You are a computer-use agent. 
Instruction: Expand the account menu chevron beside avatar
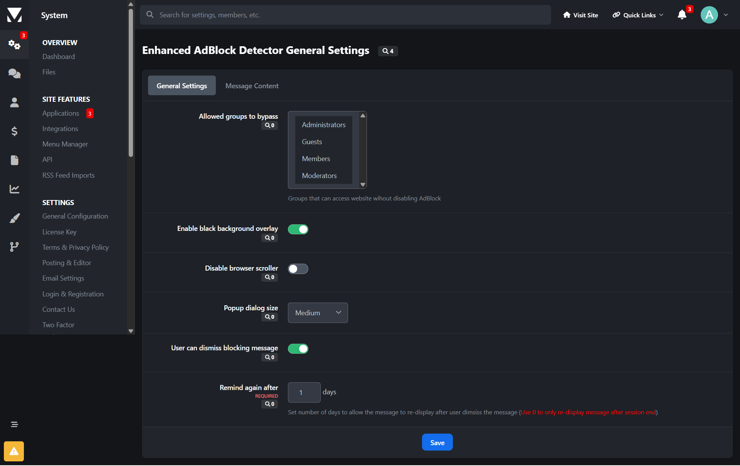click(x=726, y=15)
